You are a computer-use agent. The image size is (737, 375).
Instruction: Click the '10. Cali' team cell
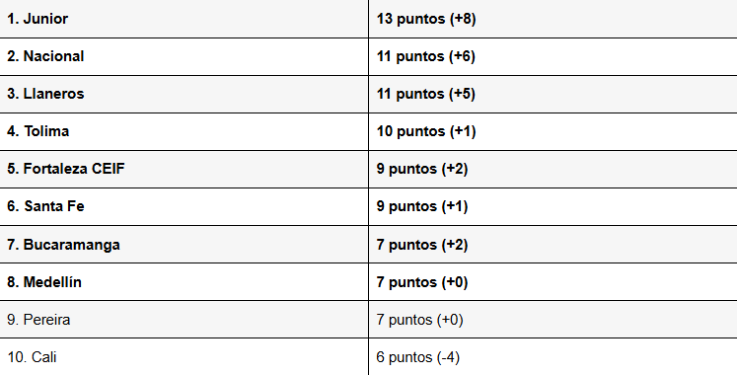(x=184, y=357)
